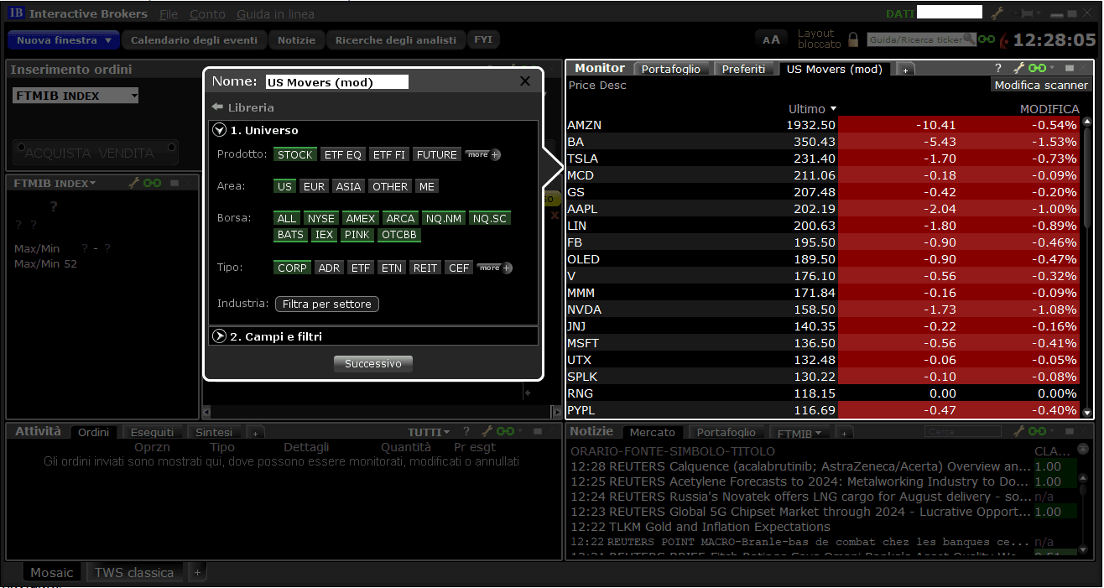Close the scanner editor with the X

[525, 81]
